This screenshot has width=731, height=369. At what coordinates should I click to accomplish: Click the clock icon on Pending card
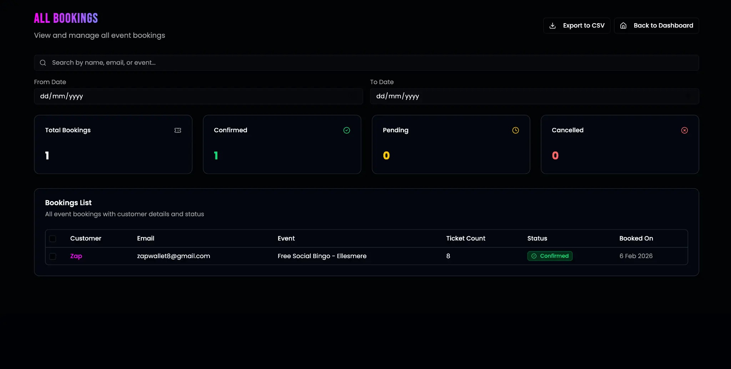click(515, 130)
